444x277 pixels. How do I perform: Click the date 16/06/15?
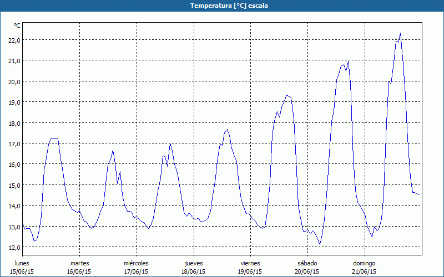(x=79, y=271)
